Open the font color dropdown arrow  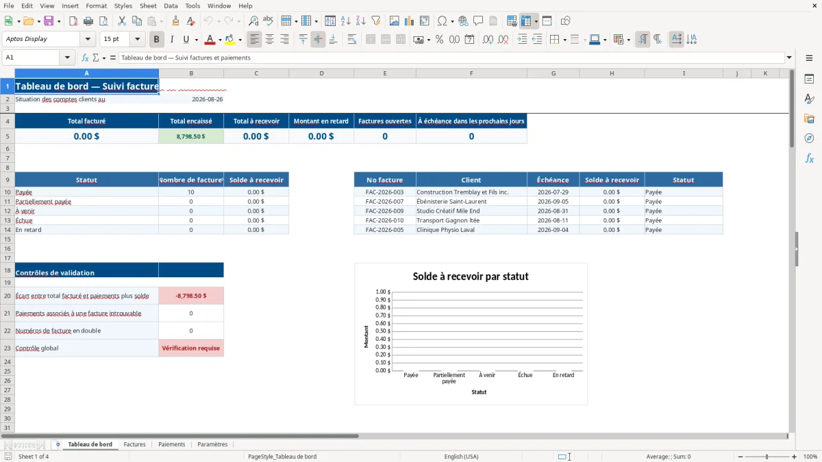tap(220, 40)
